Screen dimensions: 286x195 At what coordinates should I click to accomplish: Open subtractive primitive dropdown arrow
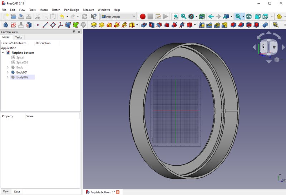pos(195,25)
